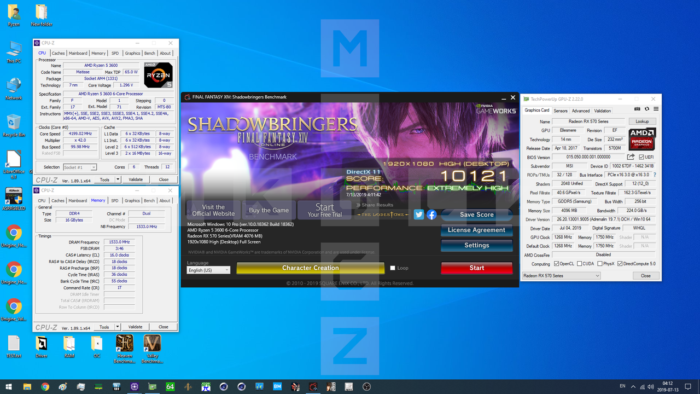Switch to Sensors tab in GPU-Z
This screenshot has height=394, width=700.
coord(561,111)
